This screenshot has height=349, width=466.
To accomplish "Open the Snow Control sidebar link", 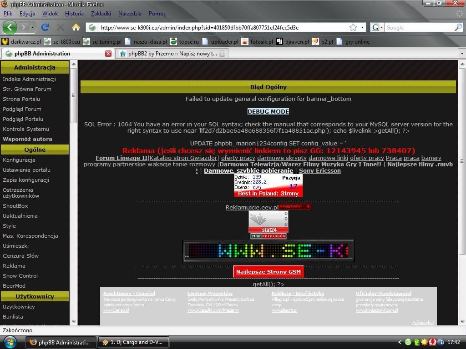I will [x=20, y=276].
